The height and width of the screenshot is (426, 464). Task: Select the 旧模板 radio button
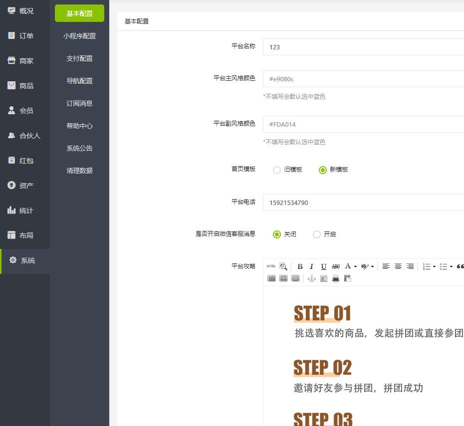(277, 170)
